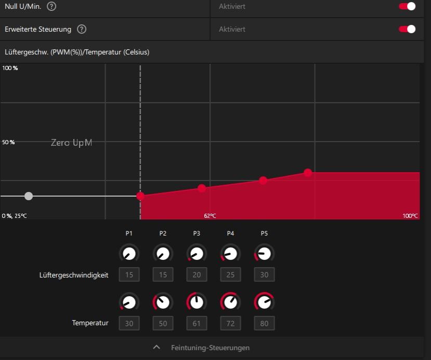Click the 100 % axis label
This screenshot has width=431, height=360.
[x=10, y=68]
